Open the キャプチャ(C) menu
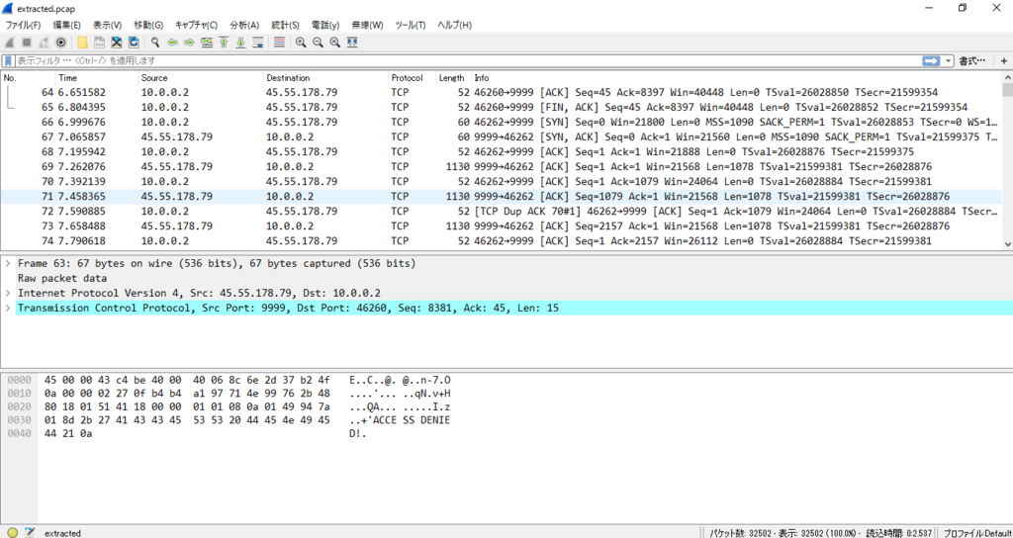The height and width of the screenshot is (538, 1013). point(197,25)
